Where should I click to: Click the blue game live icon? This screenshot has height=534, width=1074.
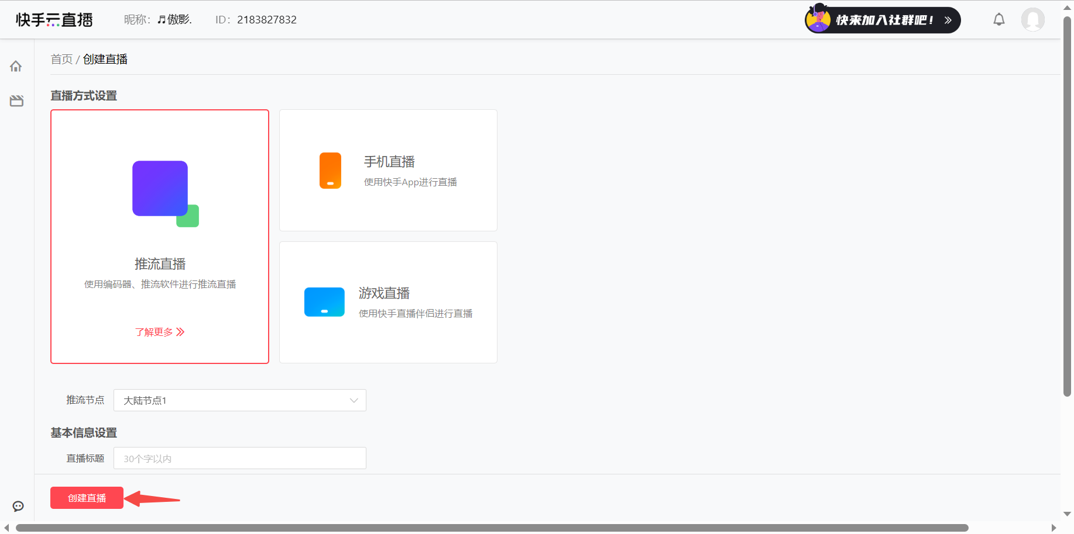pyautogui.click(x=324, y=302)
